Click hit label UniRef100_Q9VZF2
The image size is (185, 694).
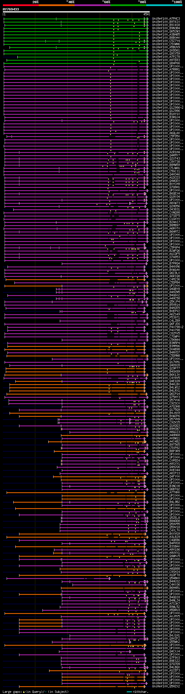(x=166, y=639)
